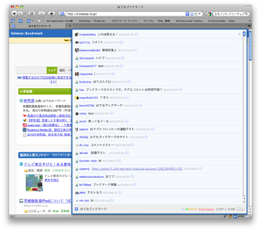
Task: Click nagayama's avatar icon
Action: point(77,74)
